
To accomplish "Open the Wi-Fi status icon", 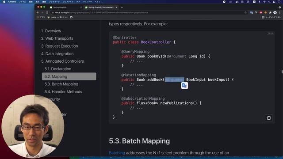I will [x=264, y=2].
